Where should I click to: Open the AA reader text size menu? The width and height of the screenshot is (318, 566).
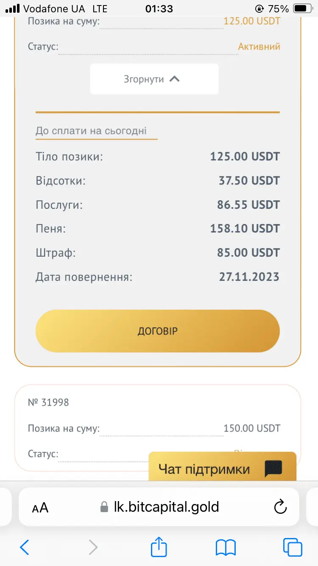40,507
